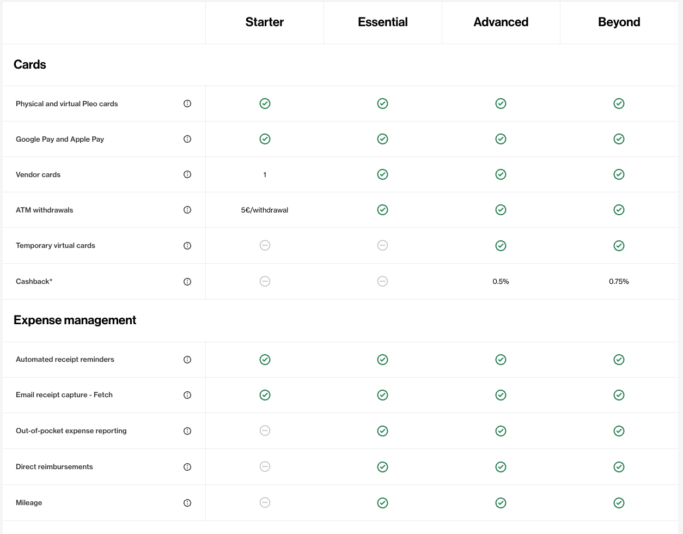Click the Advanced column heading
Viewport: 683px width, 534px height.
(x=501, y=22)
